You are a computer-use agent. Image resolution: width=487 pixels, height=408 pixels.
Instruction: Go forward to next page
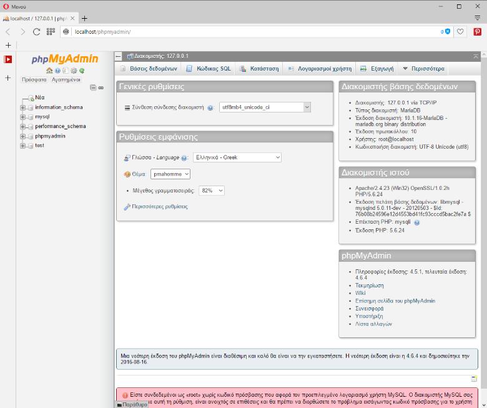point(22,31)
